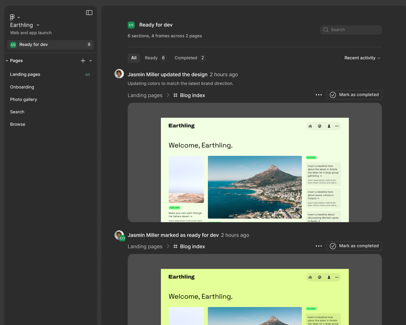Click the ellipsis icon in the Earthling design header

tap(336, 126)
